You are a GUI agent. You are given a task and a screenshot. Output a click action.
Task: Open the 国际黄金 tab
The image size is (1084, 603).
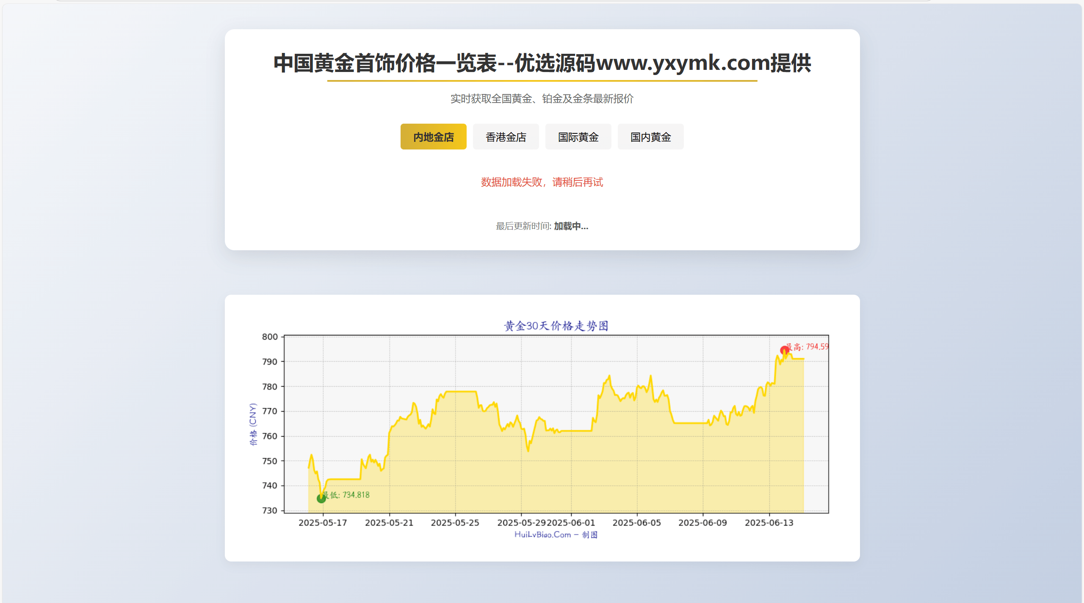(578, 137)
